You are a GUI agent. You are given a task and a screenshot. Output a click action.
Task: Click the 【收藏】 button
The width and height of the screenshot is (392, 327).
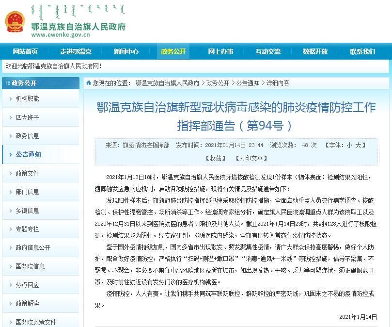[215, 158]
